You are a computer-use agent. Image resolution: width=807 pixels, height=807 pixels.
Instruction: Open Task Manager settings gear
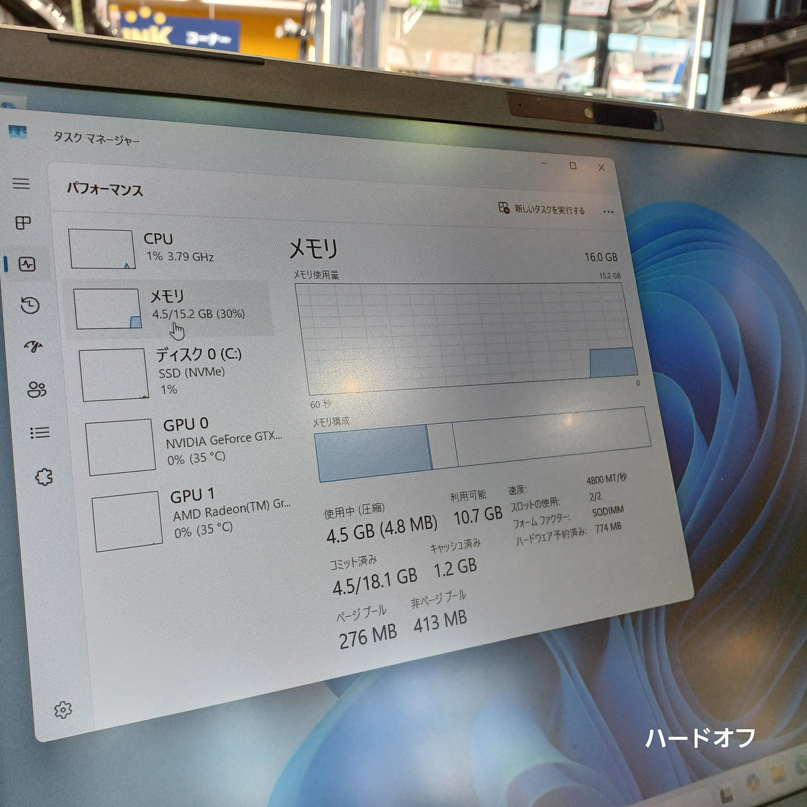tap(63, 710)
